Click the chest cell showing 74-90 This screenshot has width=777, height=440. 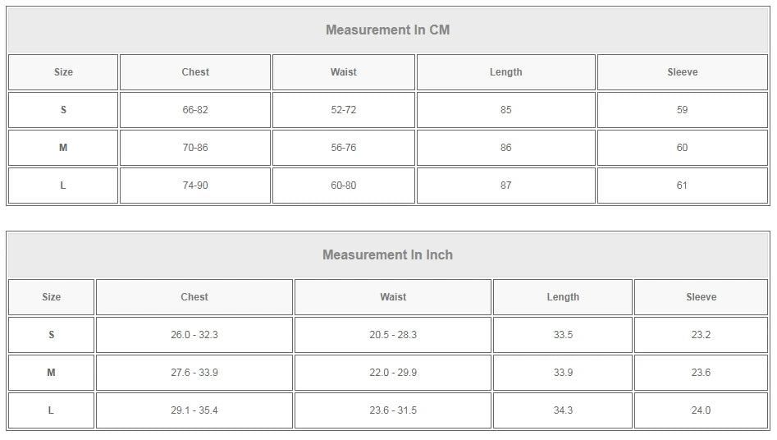195,186
